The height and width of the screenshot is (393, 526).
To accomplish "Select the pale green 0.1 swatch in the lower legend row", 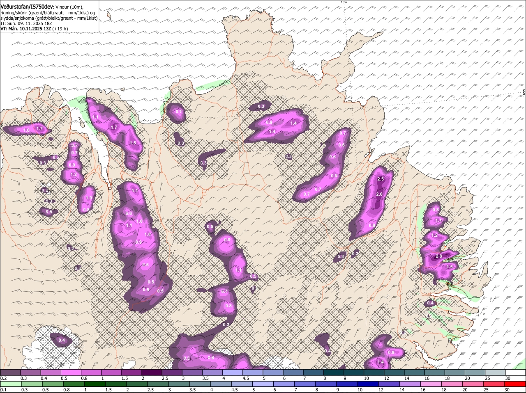I will coord(11,384).
